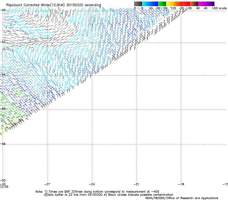Click the purple '22:08' time label
This screenshot has width=228, height=200.
tap(4, 187)
